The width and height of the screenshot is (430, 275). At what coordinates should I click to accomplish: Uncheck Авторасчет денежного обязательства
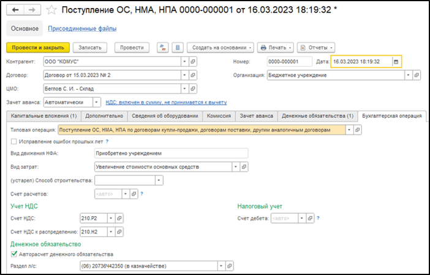[14, 254]
